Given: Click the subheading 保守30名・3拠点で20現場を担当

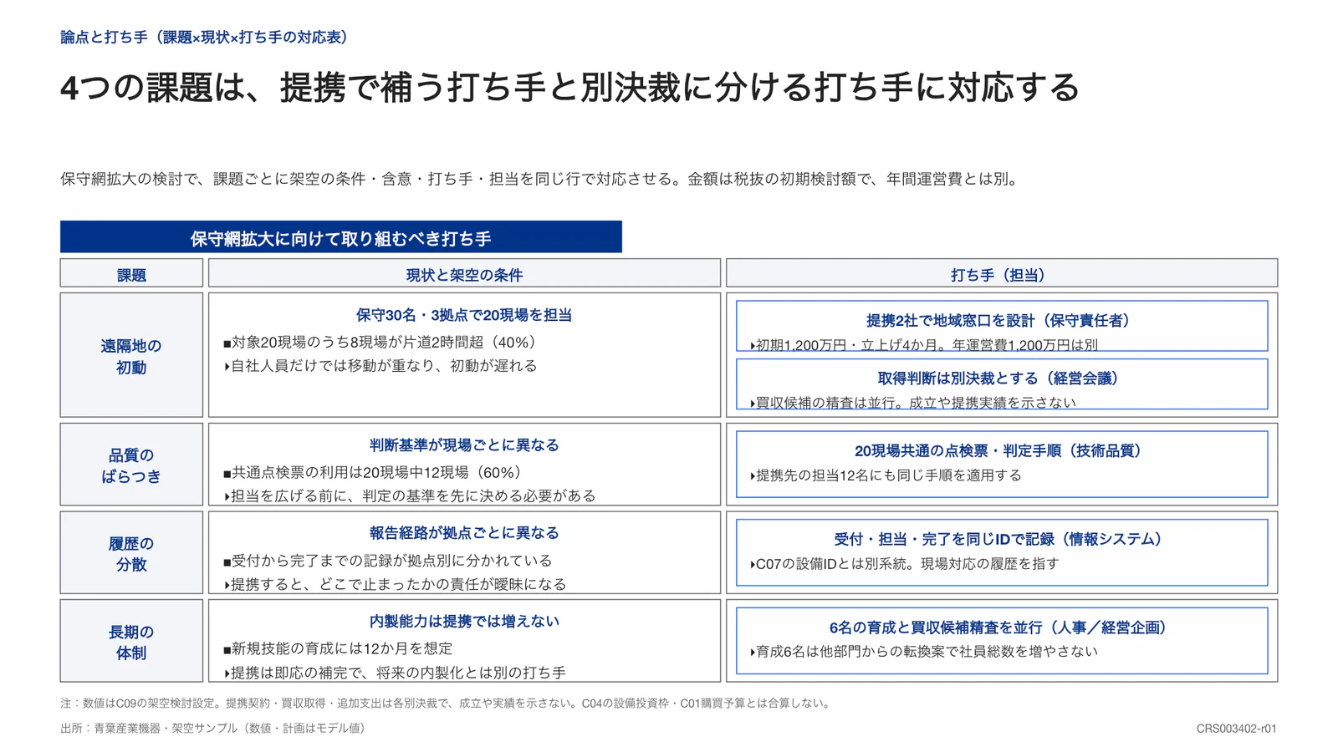Looking at the screenshot, I should (464, 315).
